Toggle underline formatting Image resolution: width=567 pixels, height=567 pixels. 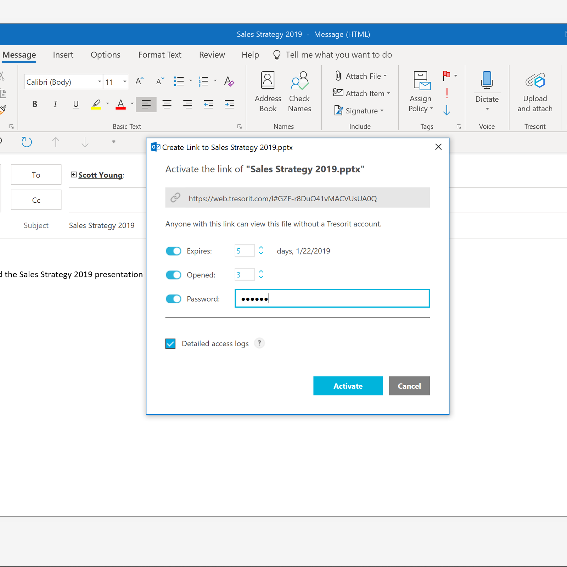tap(75, 104)
